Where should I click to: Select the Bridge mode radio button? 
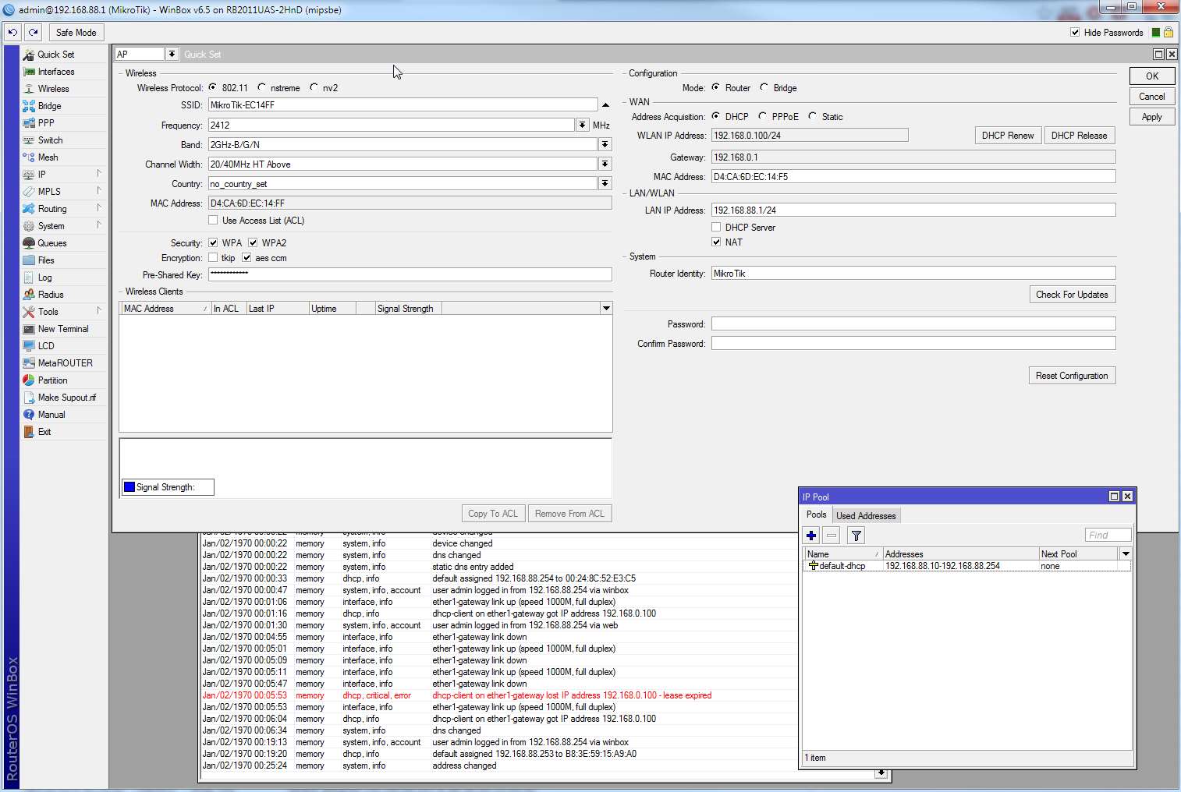click(762, 87)
